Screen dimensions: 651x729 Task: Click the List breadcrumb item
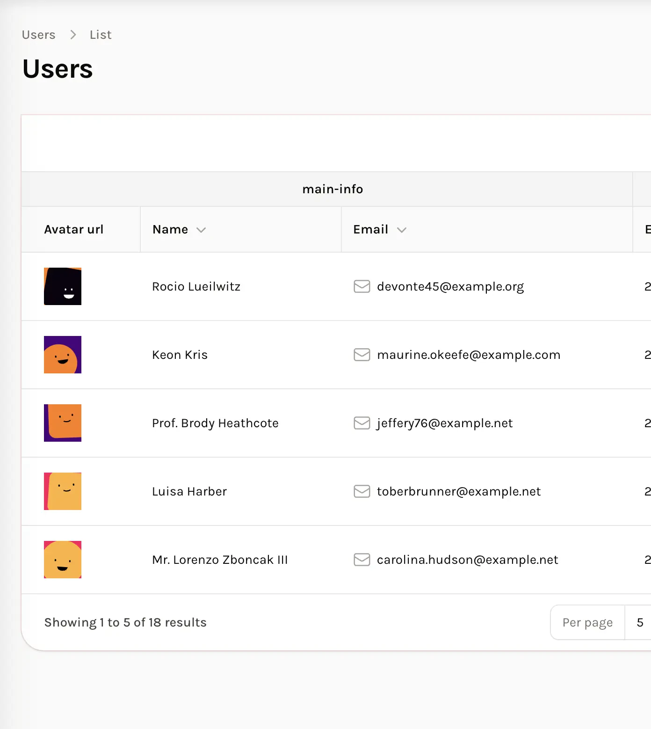[x=101, y=35]
